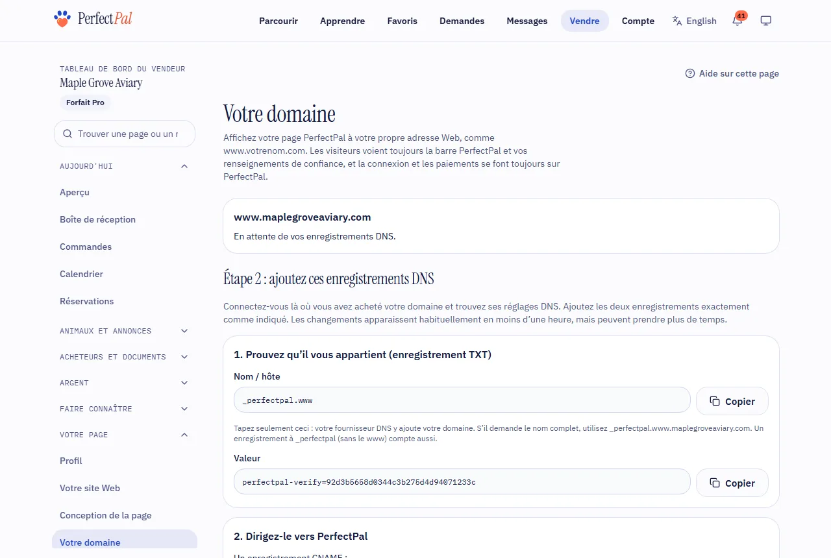The height and width of the screenshot is (558, 831).
Task: Open Messages in the top navigation
Action: pyautogui.click(x=527, y=21)
